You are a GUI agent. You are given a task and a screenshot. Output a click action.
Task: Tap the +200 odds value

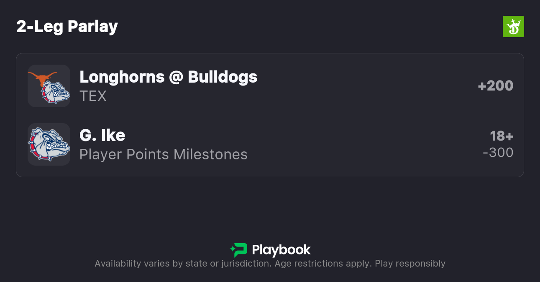[495, 86]
